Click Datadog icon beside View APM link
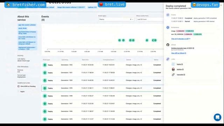Viewport: 224px width, 126px height. point(19,86)
